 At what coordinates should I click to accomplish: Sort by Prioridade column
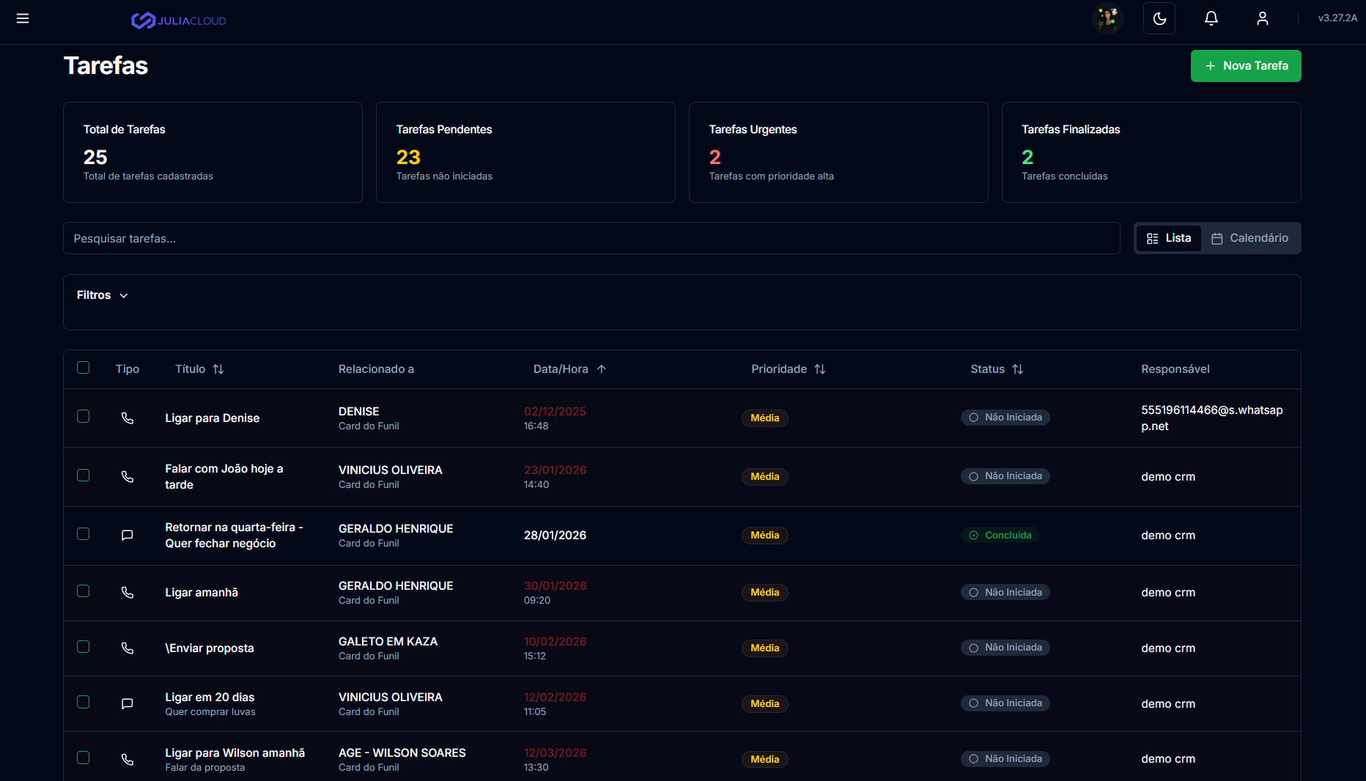pos(788,369)
